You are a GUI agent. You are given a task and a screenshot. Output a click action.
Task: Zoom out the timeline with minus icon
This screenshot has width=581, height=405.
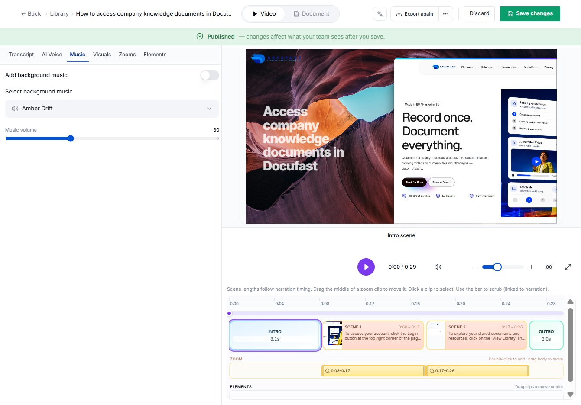click(474, 267)
